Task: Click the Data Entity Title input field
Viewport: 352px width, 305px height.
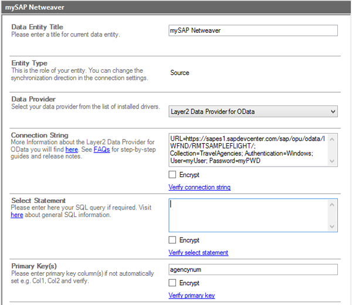Action: [253, 30]
